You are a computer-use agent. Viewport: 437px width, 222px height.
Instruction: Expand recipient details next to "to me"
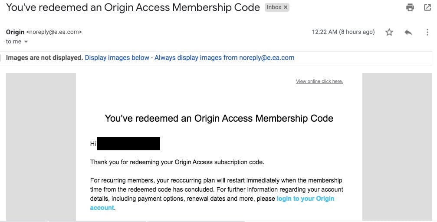(x=26, y=42)
